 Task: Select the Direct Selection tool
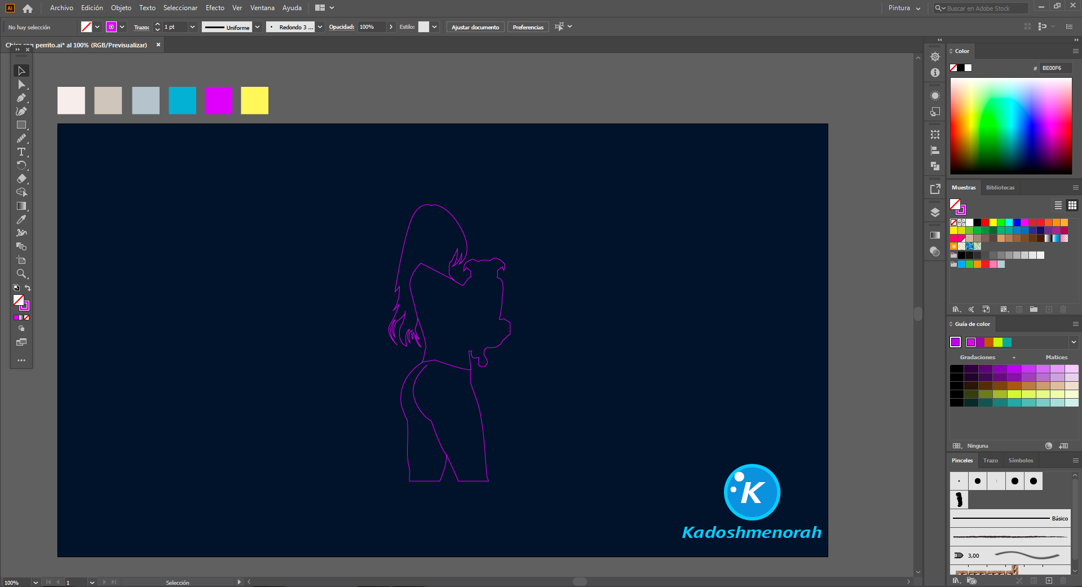21,85
